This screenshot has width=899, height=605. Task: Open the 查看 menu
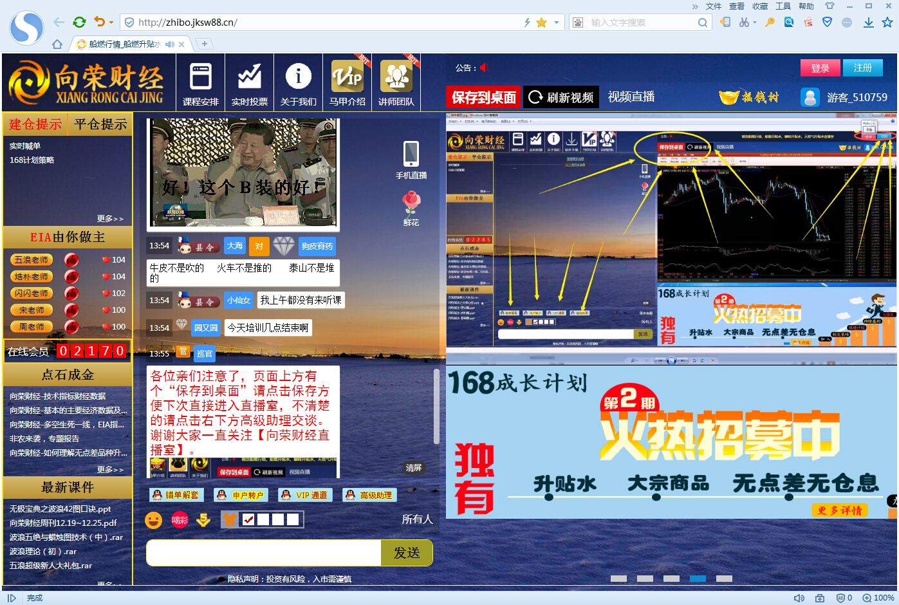click(737, 6)
